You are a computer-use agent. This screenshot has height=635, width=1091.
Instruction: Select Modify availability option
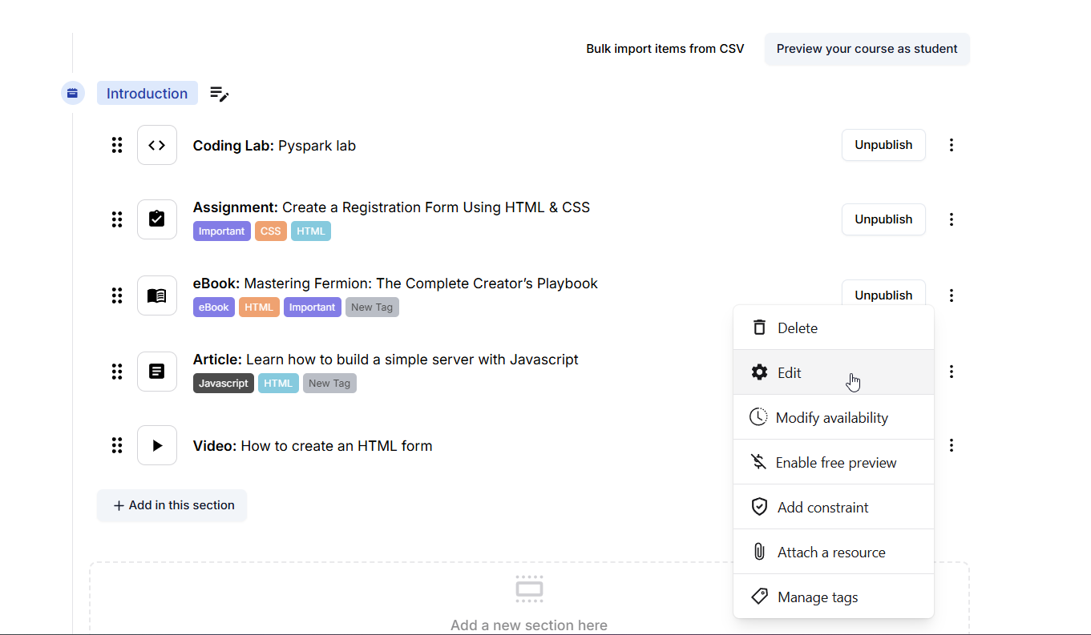[833, 418]
